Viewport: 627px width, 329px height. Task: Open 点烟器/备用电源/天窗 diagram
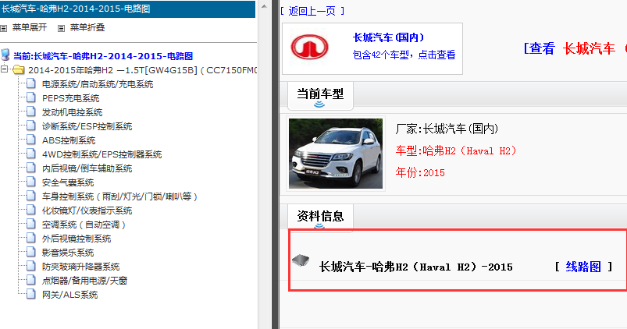pos(85,281)
